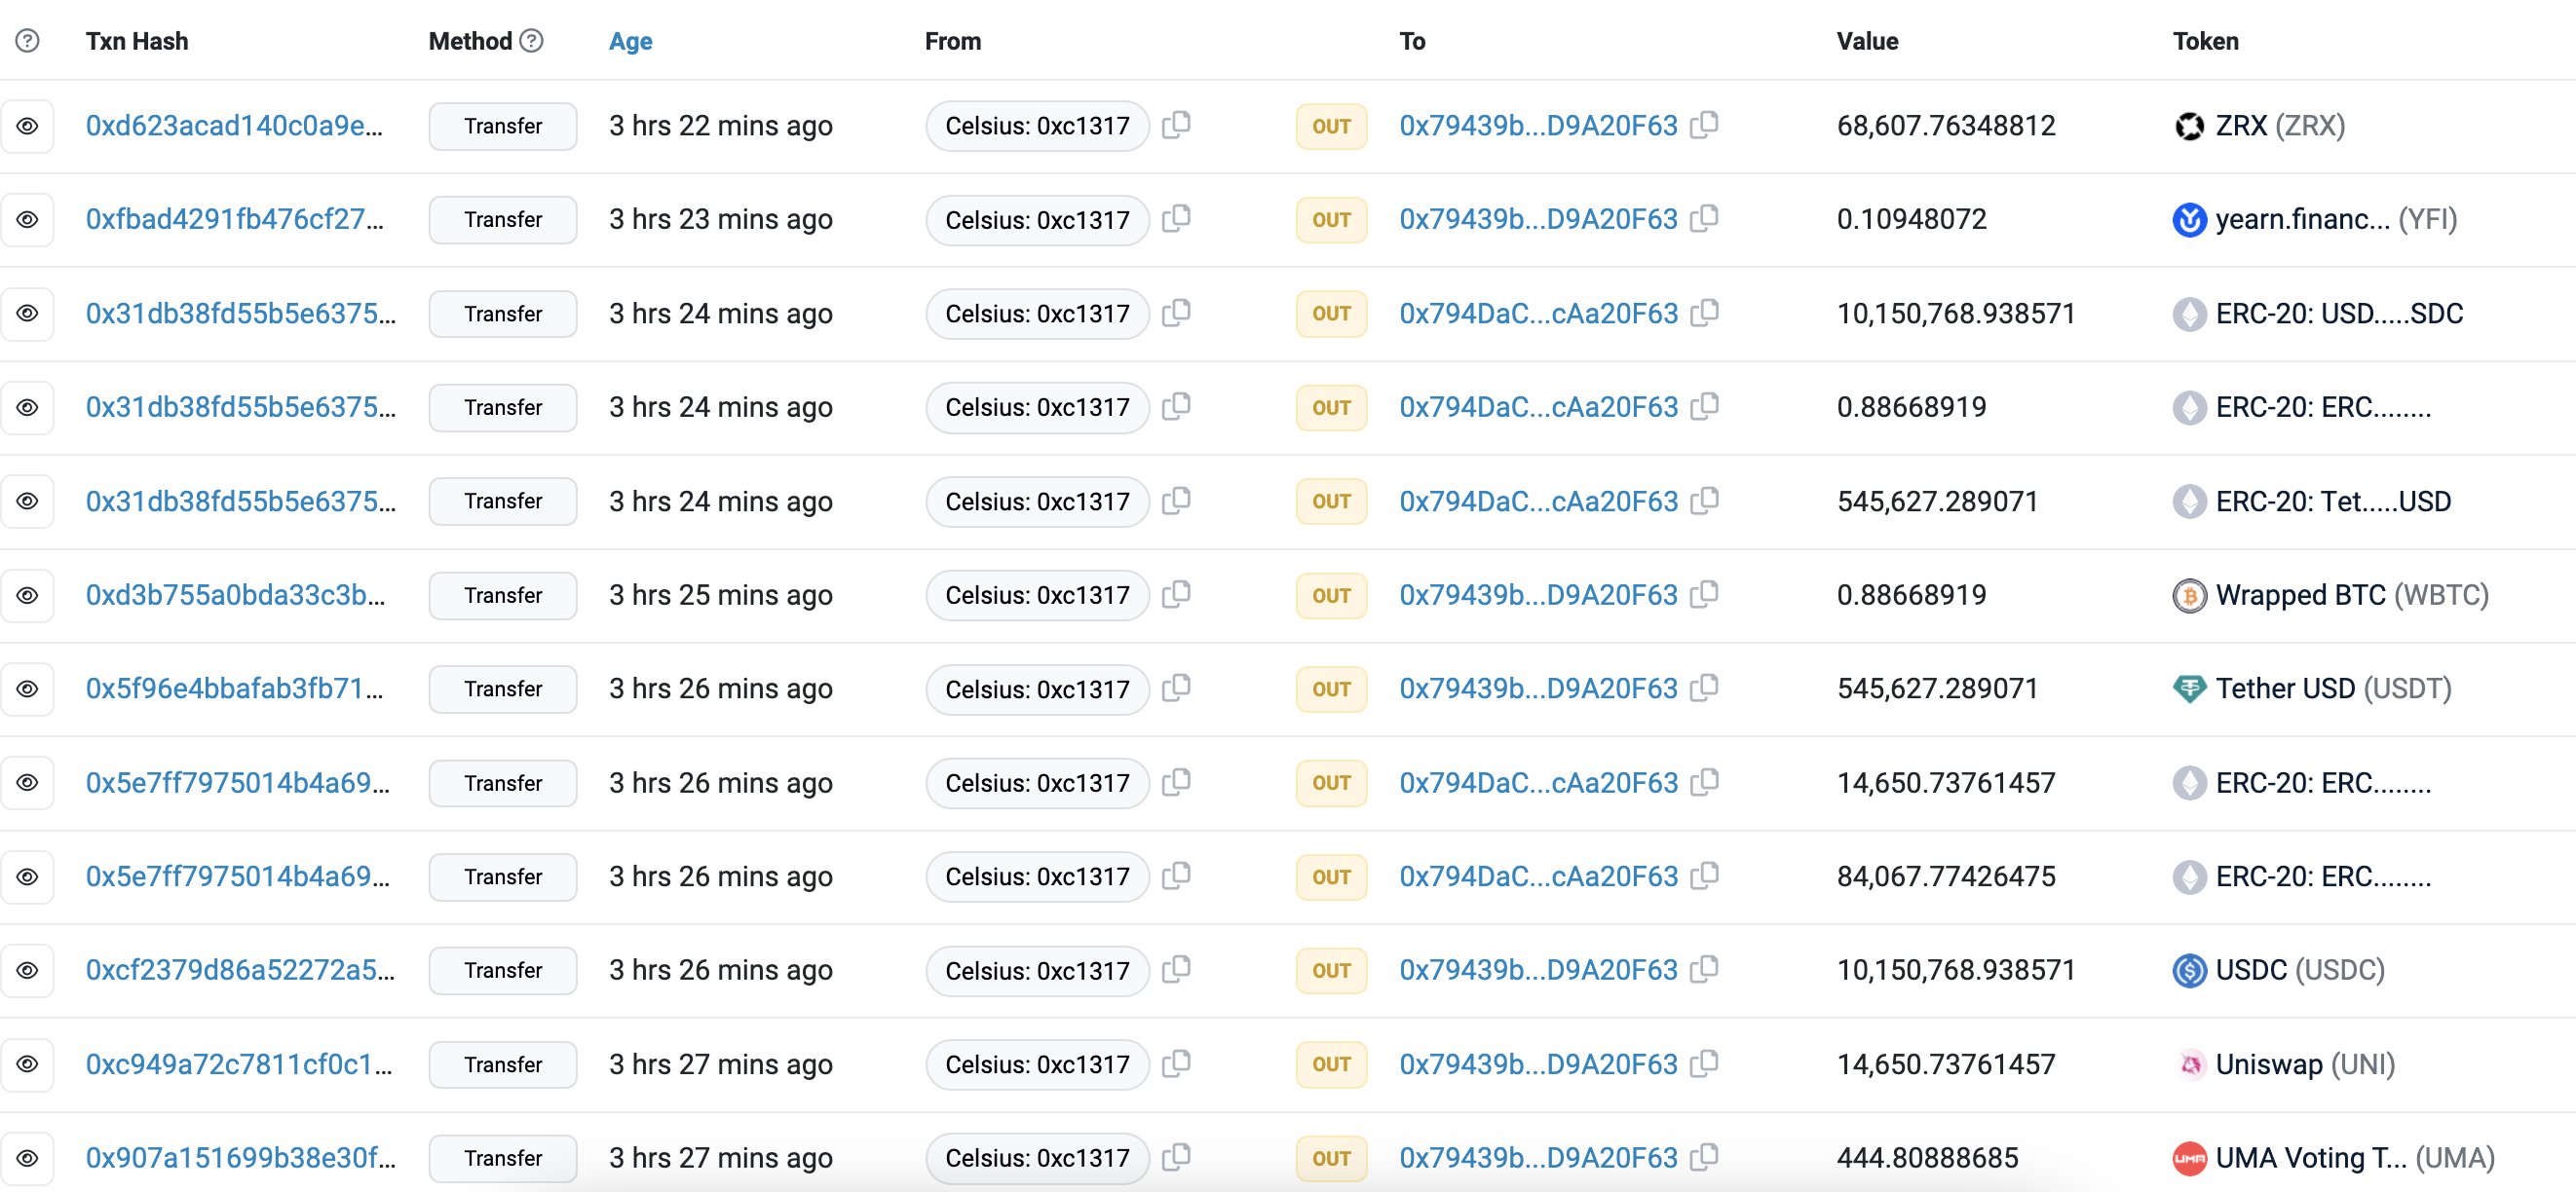Screen dimensions: 2576x1192
Task: Copy To address in the USDC row
Action: pyautogui.click(x=1704, y=970)
